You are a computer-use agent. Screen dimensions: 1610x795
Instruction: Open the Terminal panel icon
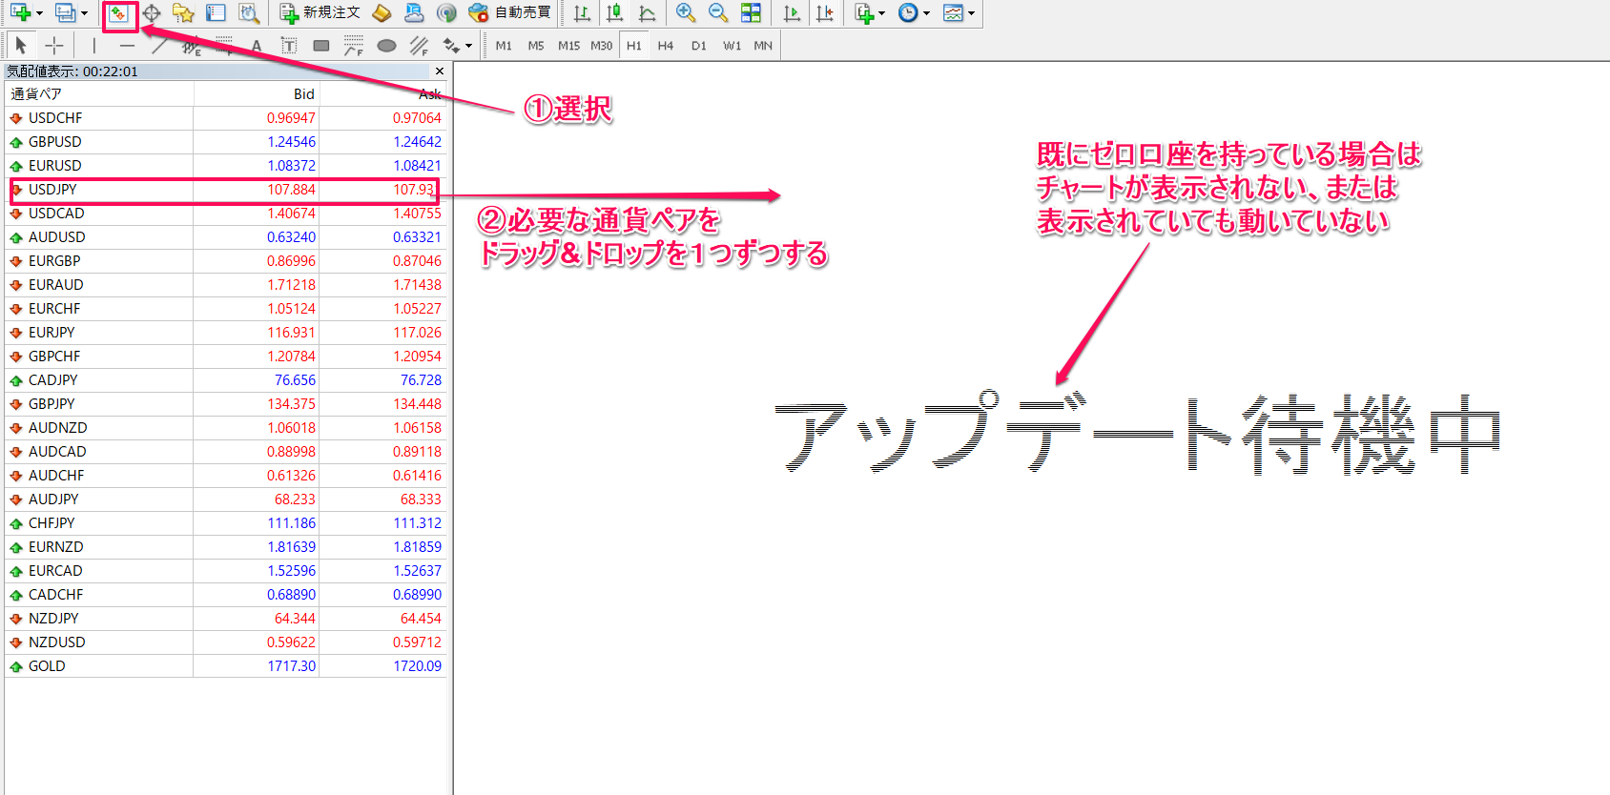pos(217,13)
